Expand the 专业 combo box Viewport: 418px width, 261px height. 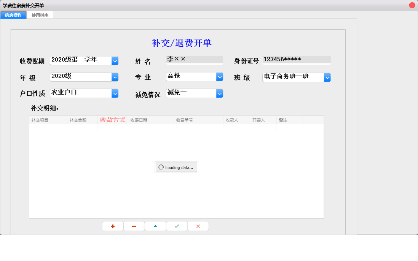pyautogui.click(x=219, y=77)
